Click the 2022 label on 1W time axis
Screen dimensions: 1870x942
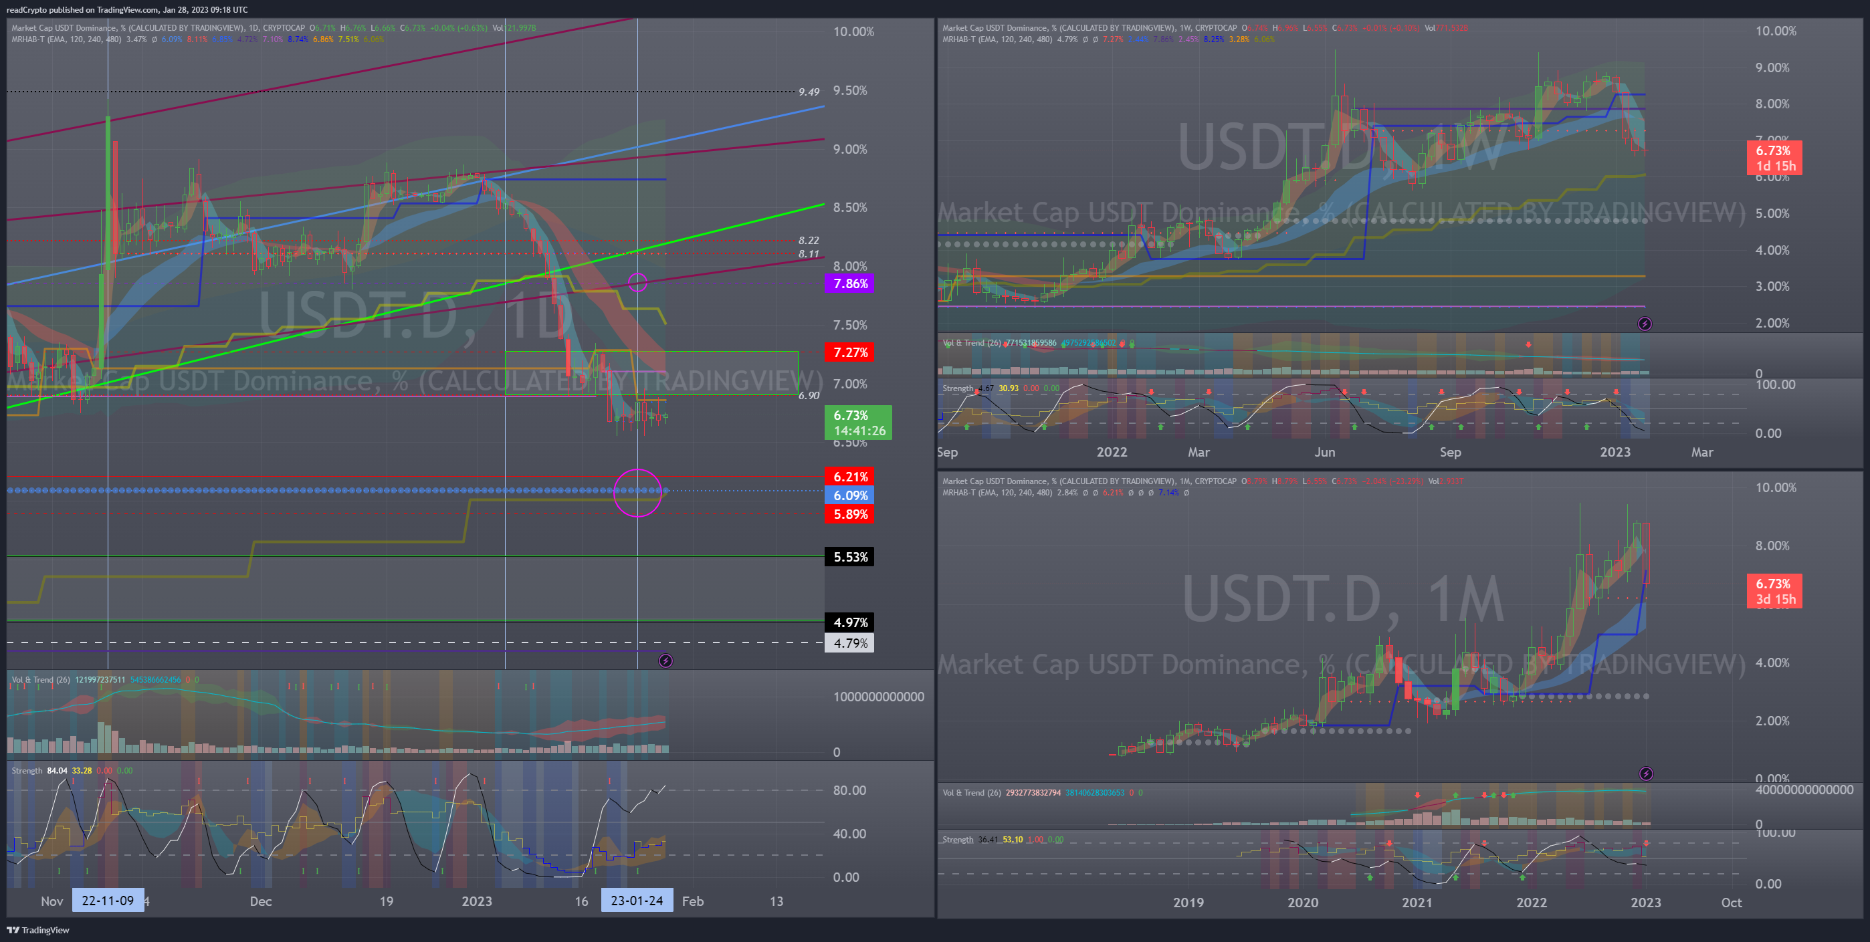tap(1112, 452)
